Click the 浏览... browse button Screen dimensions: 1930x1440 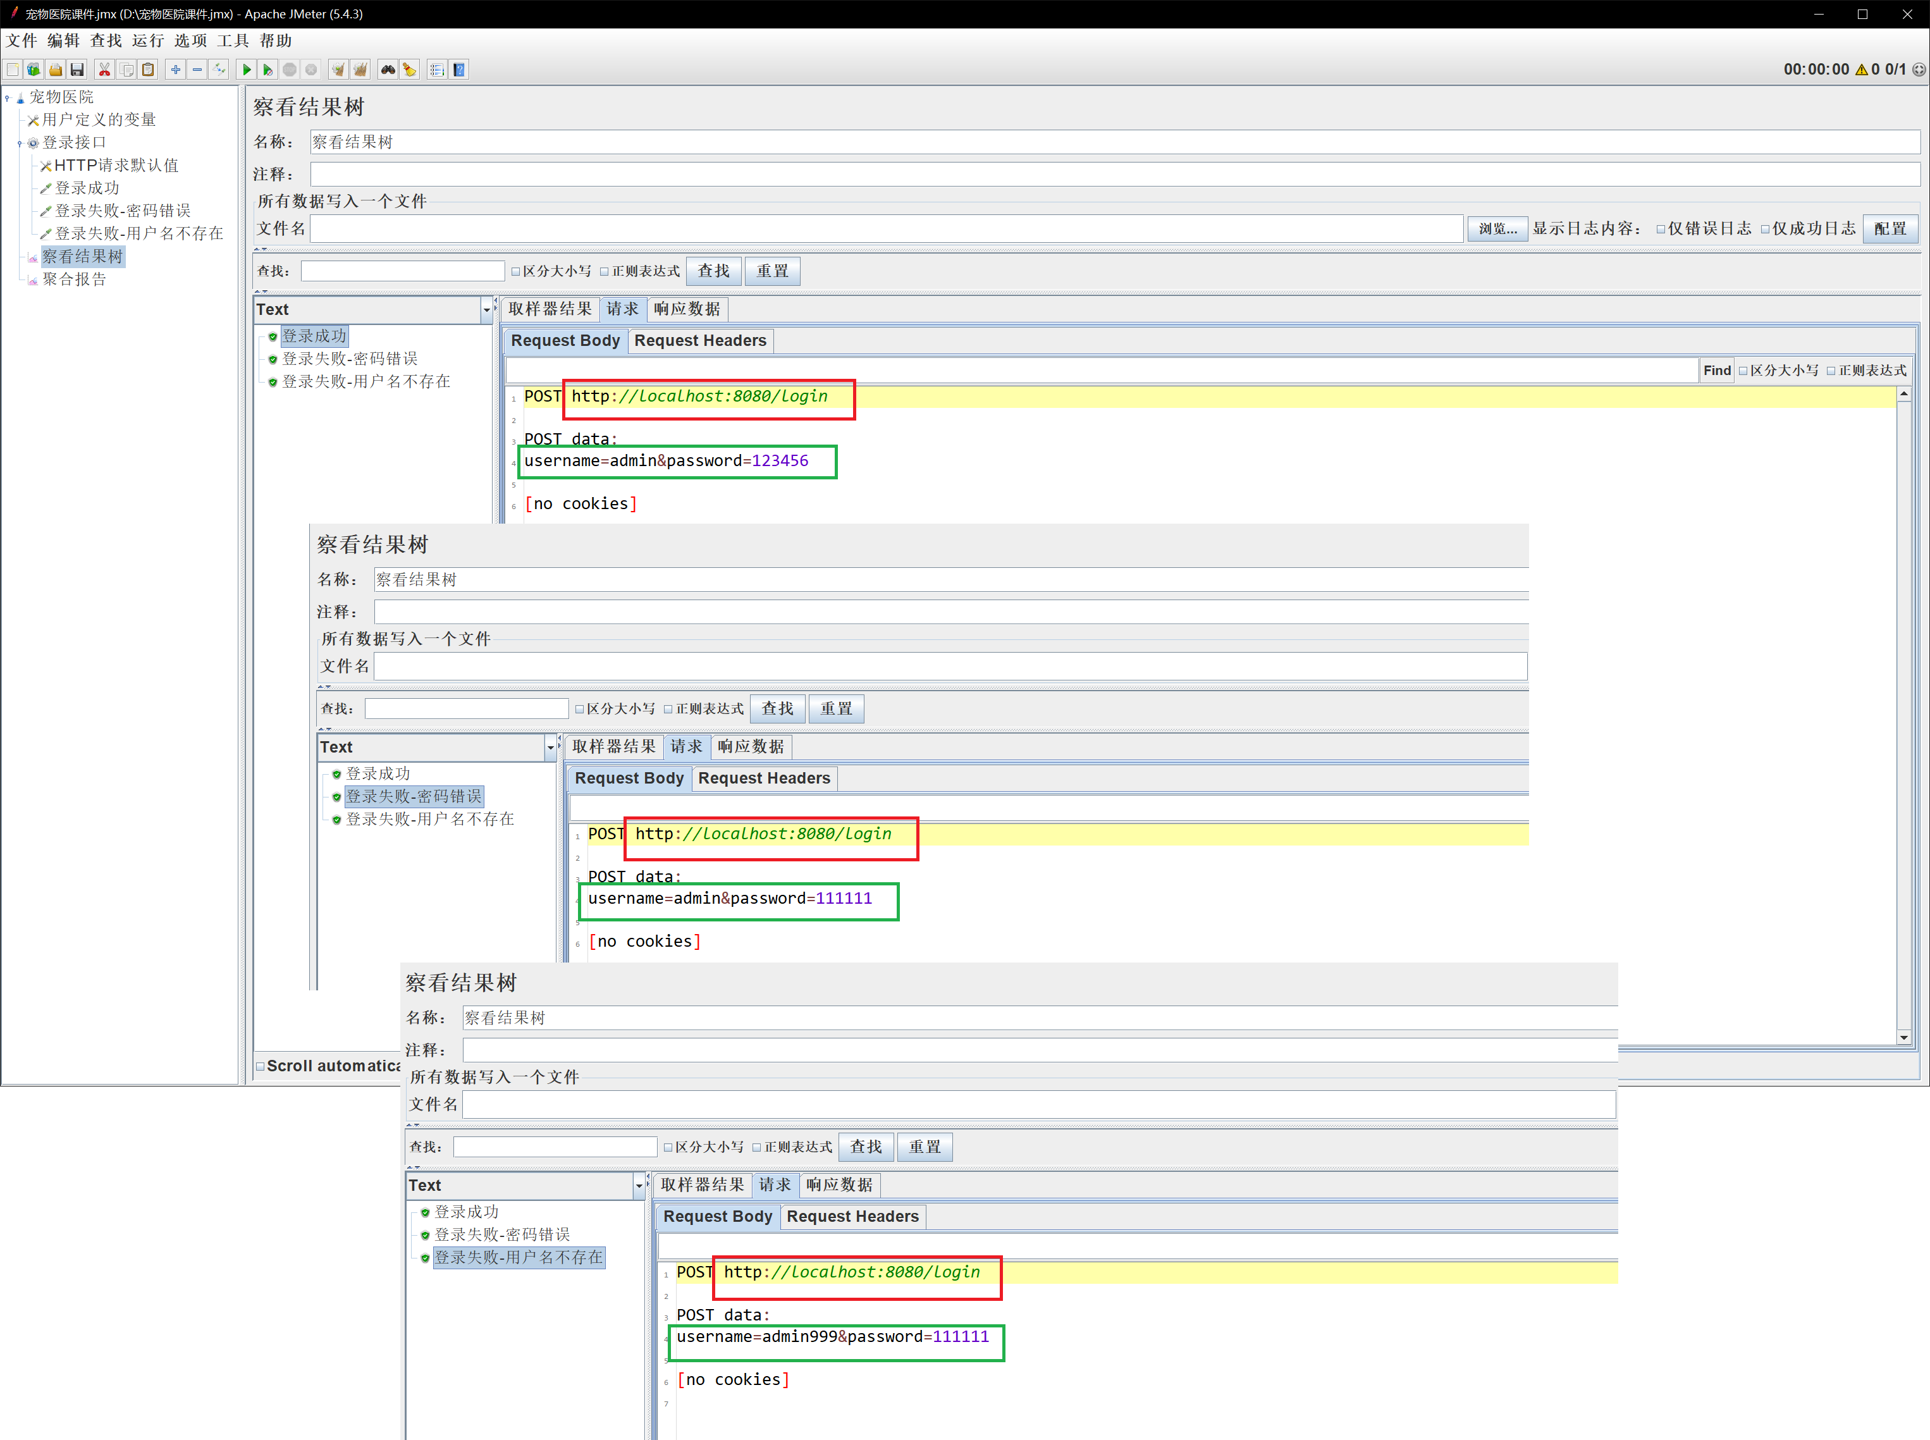[1497, 230]
